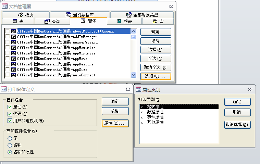Click 确定 in 属性类别 dialog
Screen dimensions: 260x164
[237, 102]
